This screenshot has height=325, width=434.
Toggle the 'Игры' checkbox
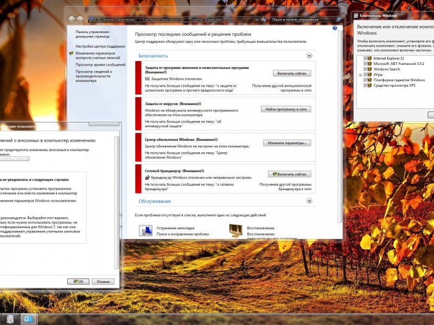pyautogui.click(x=365, y=75)
